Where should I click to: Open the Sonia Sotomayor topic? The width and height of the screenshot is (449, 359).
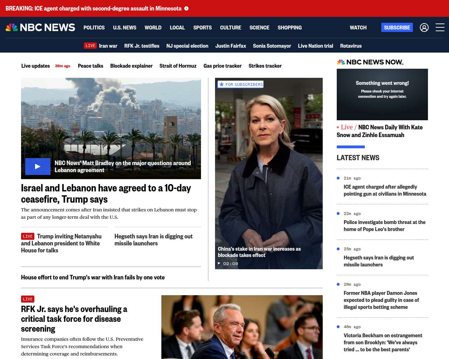272,46
